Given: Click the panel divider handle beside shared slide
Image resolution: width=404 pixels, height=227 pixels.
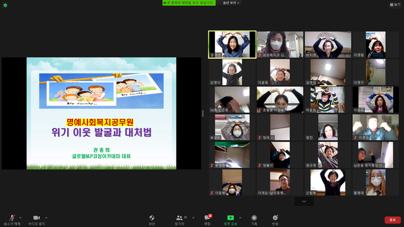Looking at the screenshot, I should [x=203, y=113].
